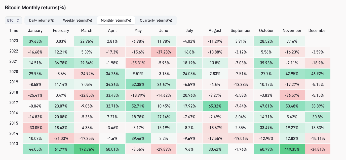Image resolution: width=346 pixels, height=160 pixels.
Task: Select the May 2021 -35.31% cell
Action: 138,63
